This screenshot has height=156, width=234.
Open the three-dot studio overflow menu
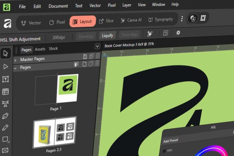point(182,19)
